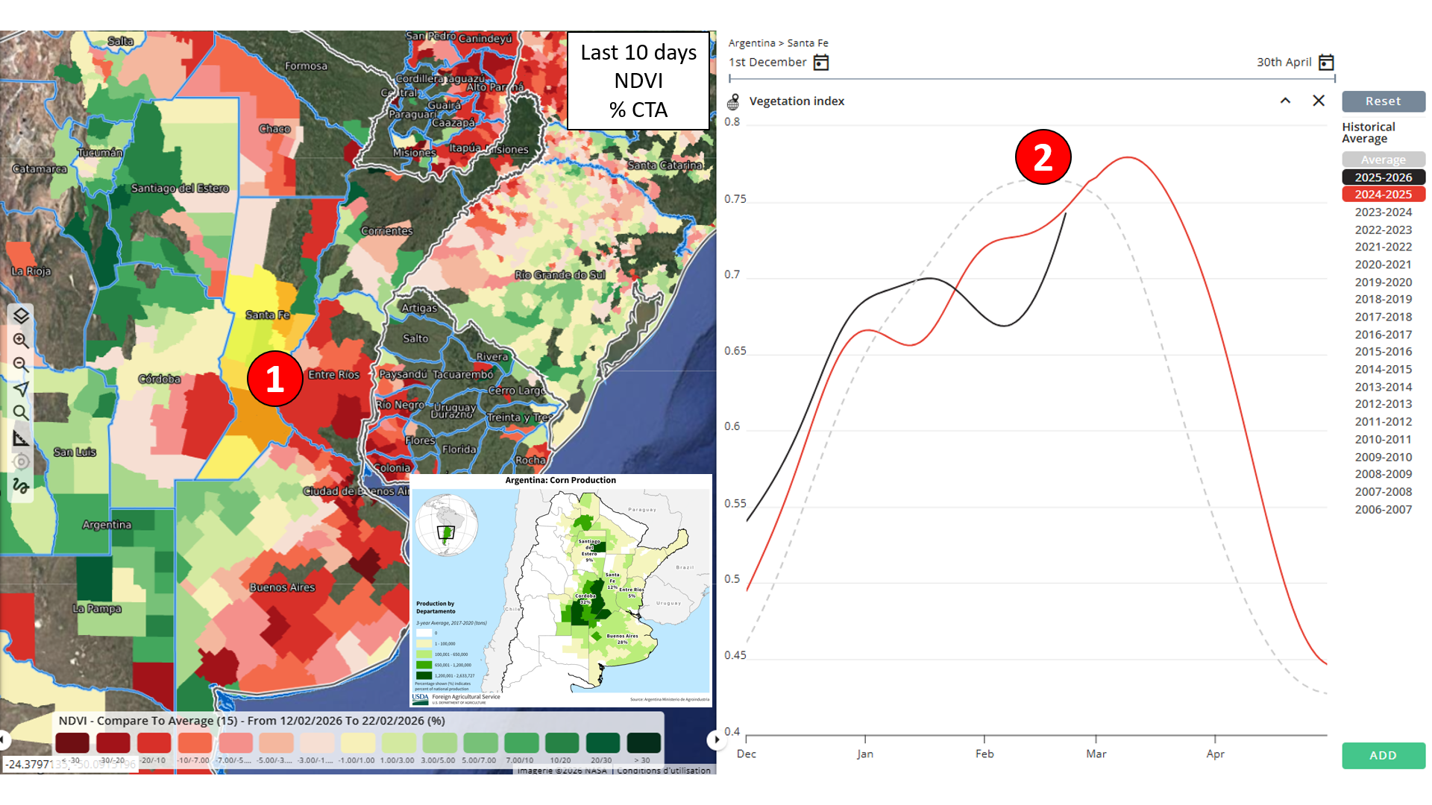Toggle the 2025-2026 season curve
This screenshot has height=805, width=1432.
click(x=1383, y=177)
